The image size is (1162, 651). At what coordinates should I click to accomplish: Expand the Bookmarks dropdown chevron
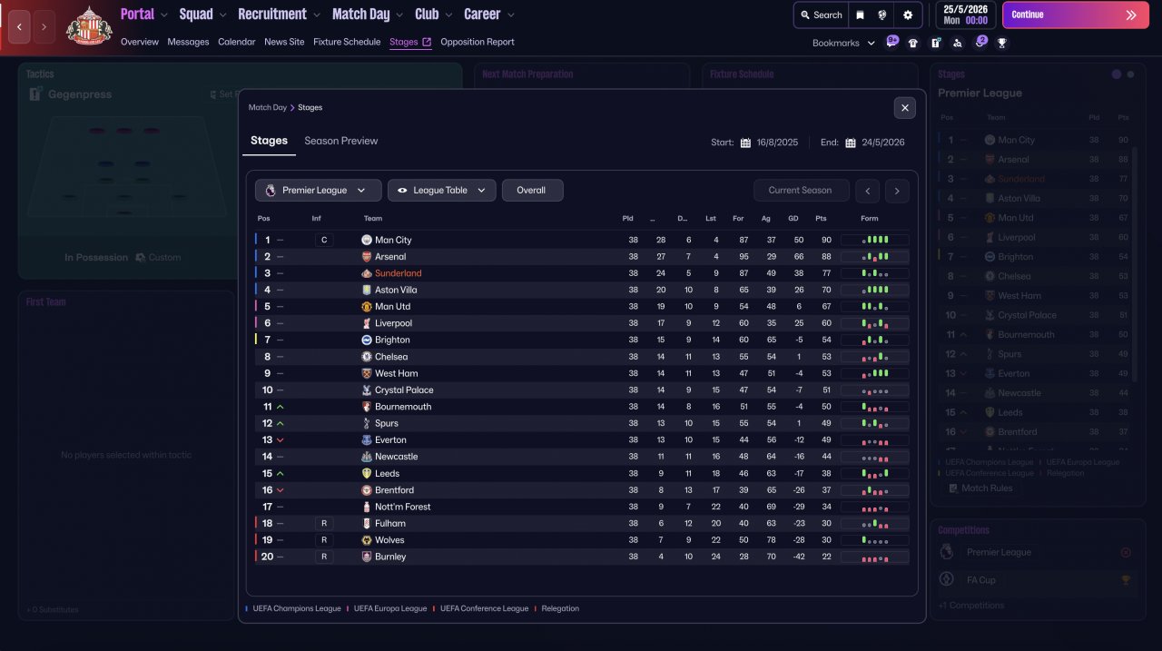[x=871, y=43]
